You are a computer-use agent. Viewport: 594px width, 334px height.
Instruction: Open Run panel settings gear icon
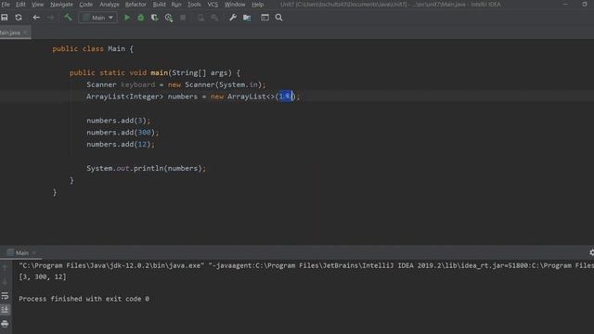(x=591, y=252)
